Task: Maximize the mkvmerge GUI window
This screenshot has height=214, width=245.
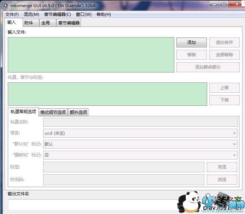Action: [x=224, y=4]
